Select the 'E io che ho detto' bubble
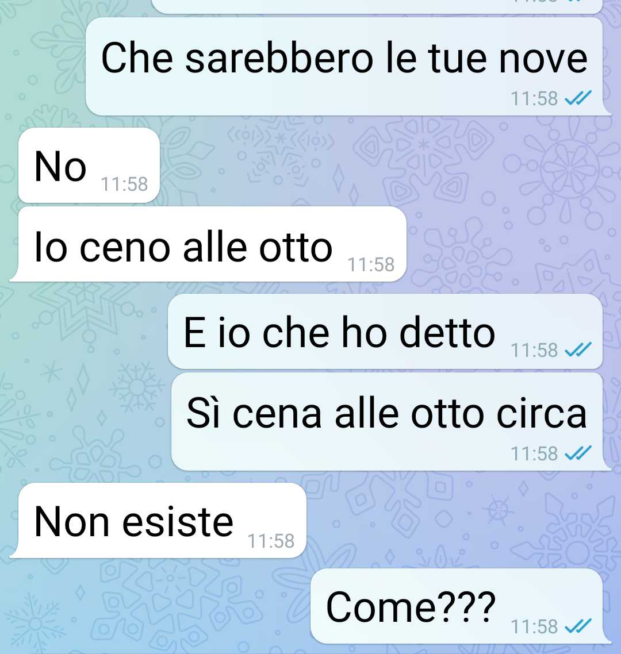This screenshot has height=654, width=621. [385, 331]
